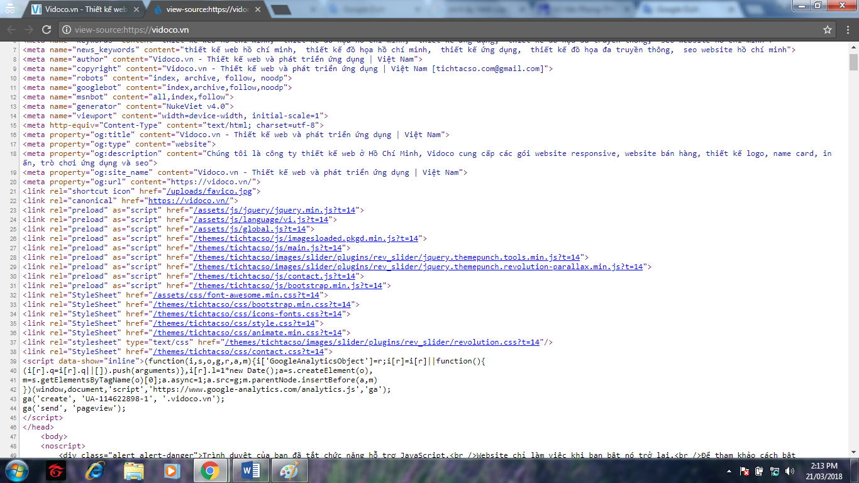The height and width of the screenshot is (483, 859).
Task: Select the view-source:https://vidoc tab
Action: (x=208, y=9)
